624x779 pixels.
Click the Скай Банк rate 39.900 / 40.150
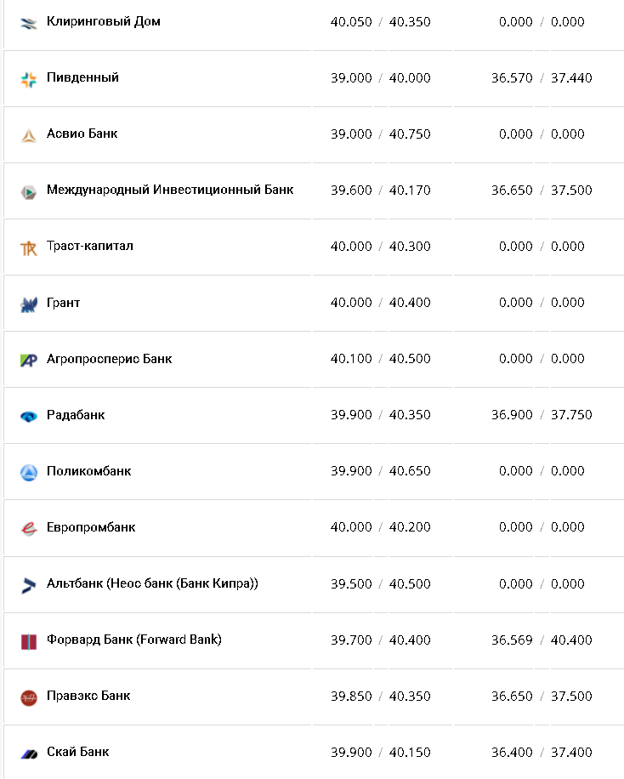[380, 752]
